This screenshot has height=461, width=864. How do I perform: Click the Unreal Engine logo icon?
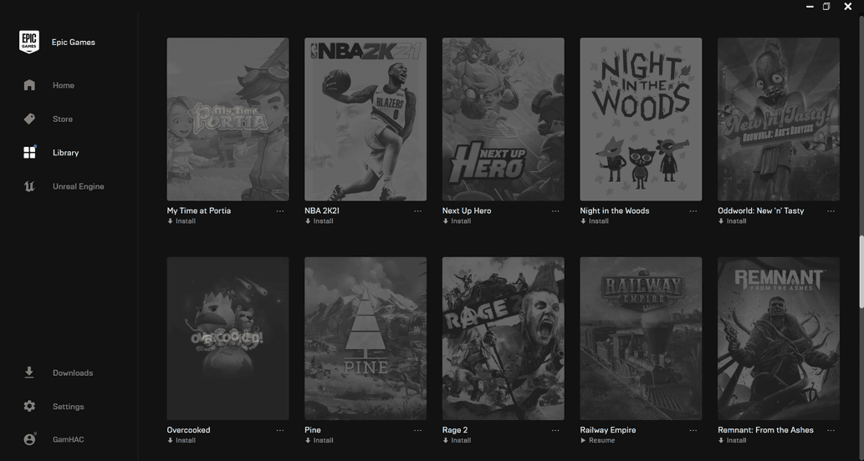(x=29, y=187)
